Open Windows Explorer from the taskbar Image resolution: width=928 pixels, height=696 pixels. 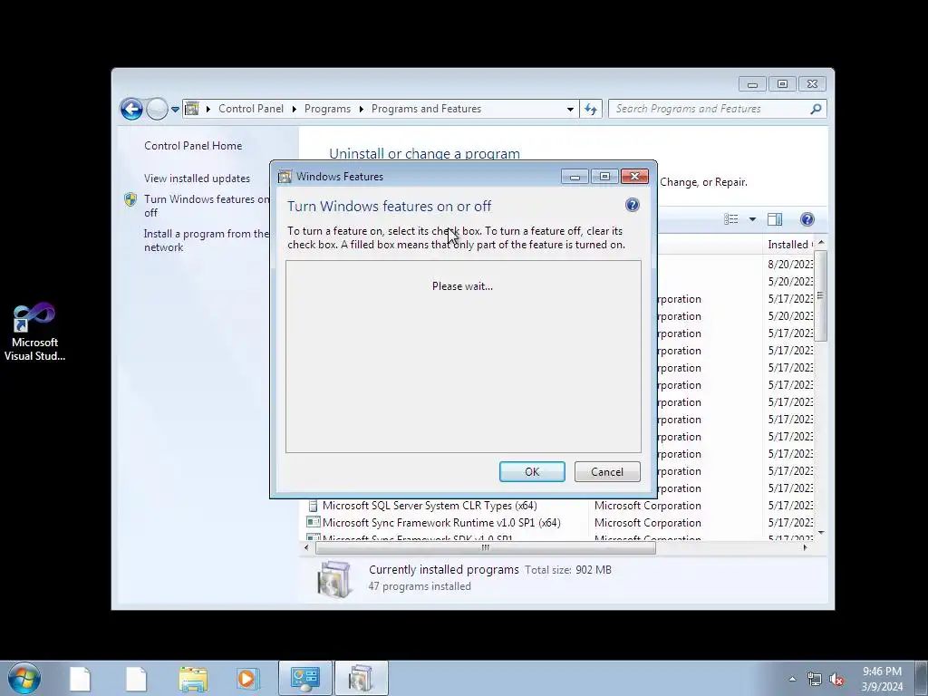click(x=193, y=679)
